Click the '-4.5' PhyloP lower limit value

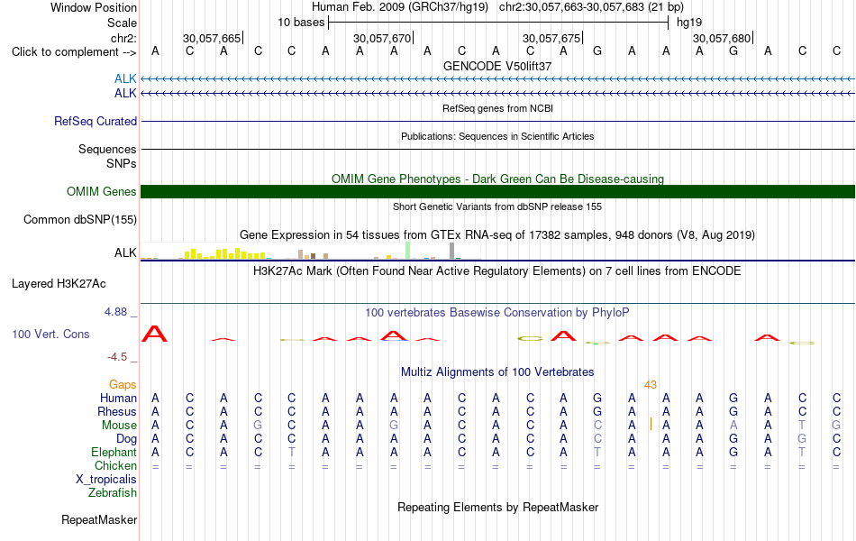pos(117,357)
